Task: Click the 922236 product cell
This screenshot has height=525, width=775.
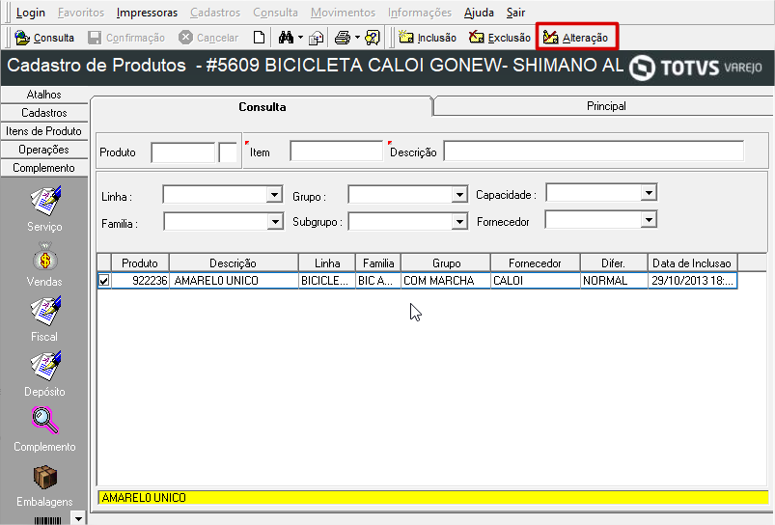Action: pyautogui.click(x=140, y=280)
